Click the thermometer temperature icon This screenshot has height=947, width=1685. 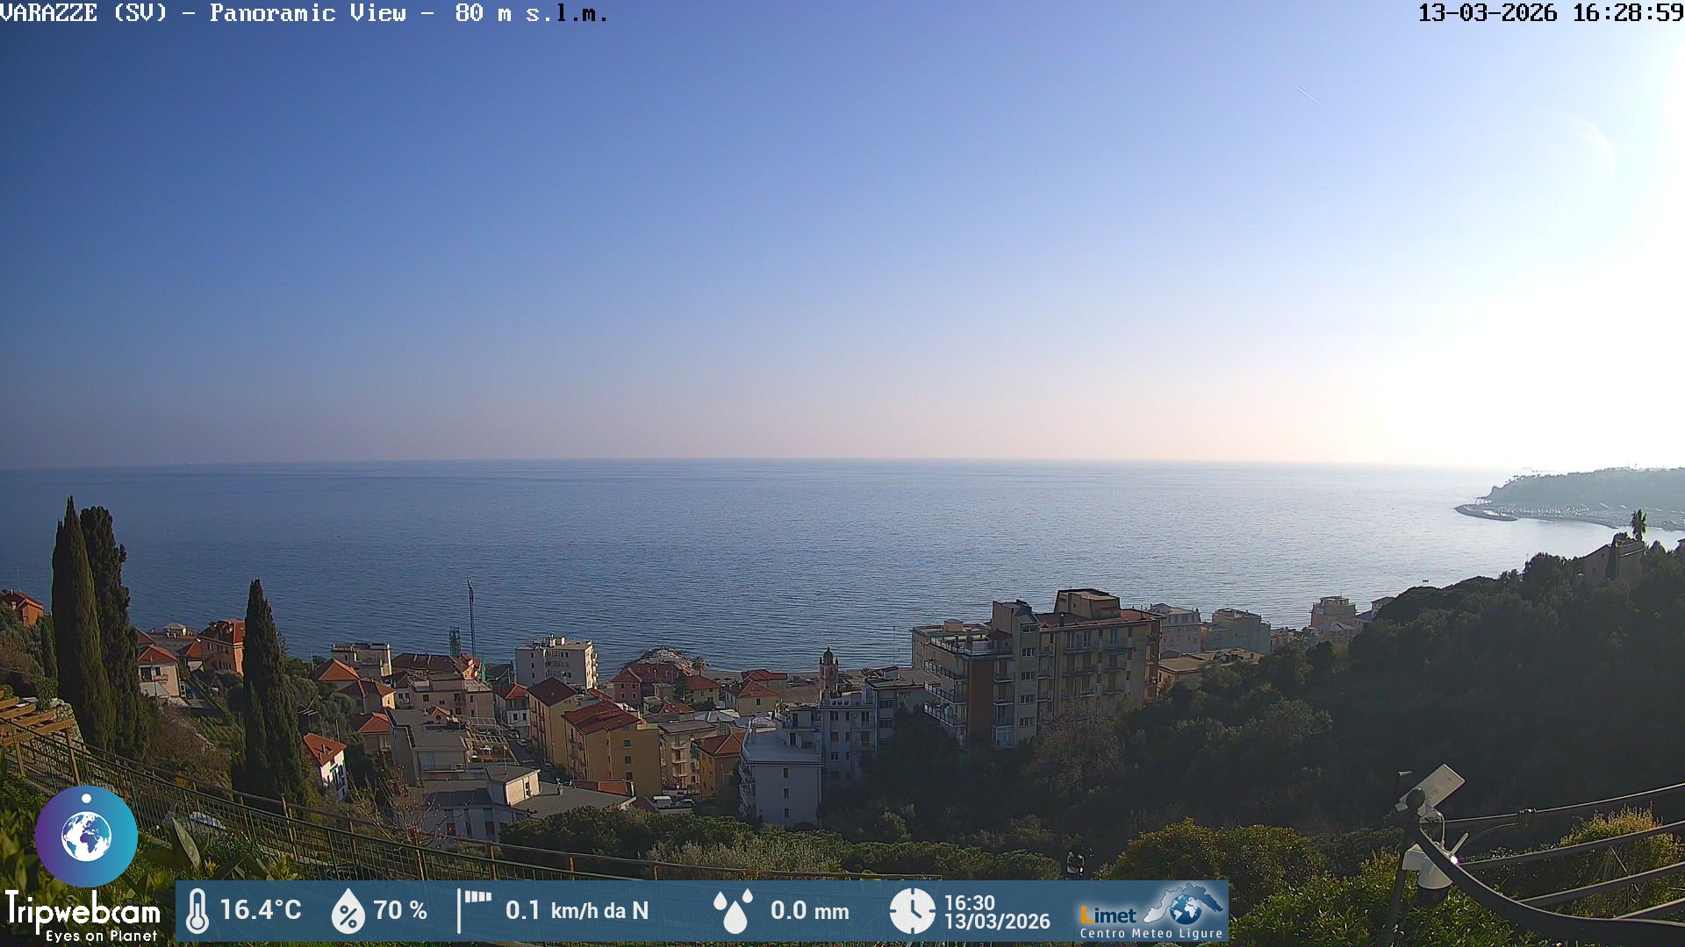[x=197, y=911]
